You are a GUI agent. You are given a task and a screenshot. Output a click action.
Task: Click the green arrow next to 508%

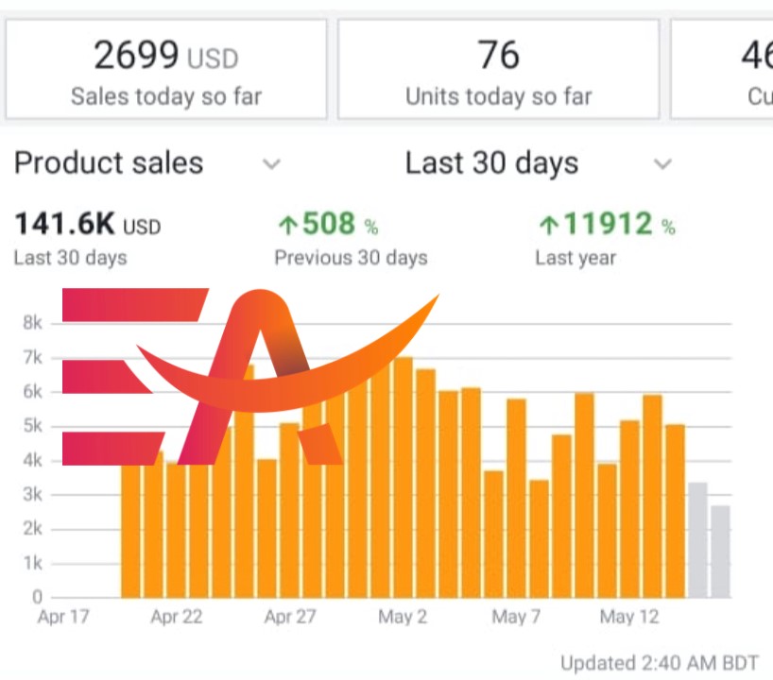tap(288, 225)
